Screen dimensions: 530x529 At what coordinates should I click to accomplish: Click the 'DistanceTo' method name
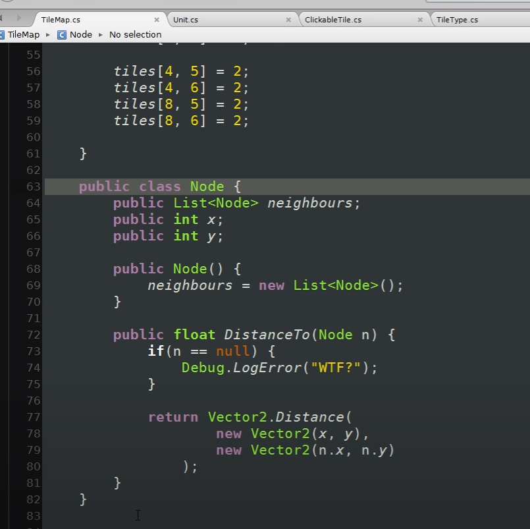pos(267,335)
